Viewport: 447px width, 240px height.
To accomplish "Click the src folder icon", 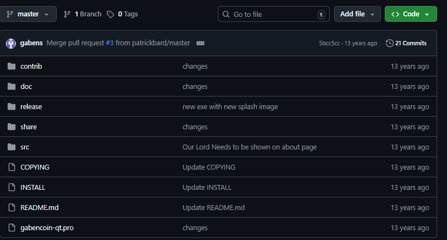I will (11, 147).
